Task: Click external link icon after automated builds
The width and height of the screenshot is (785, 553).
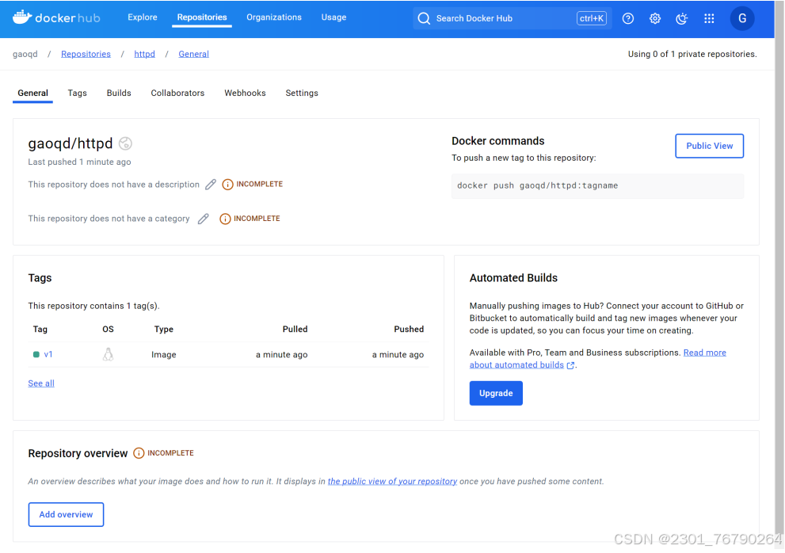Action: click(x=570, y=366)
